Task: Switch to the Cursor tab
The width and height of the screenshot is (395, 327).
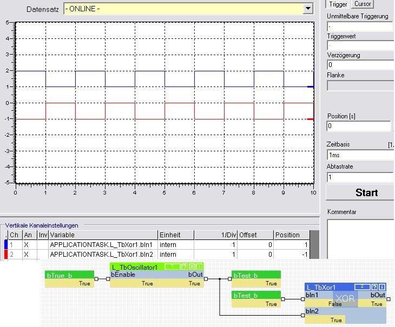Action: [x=363, y=4]
